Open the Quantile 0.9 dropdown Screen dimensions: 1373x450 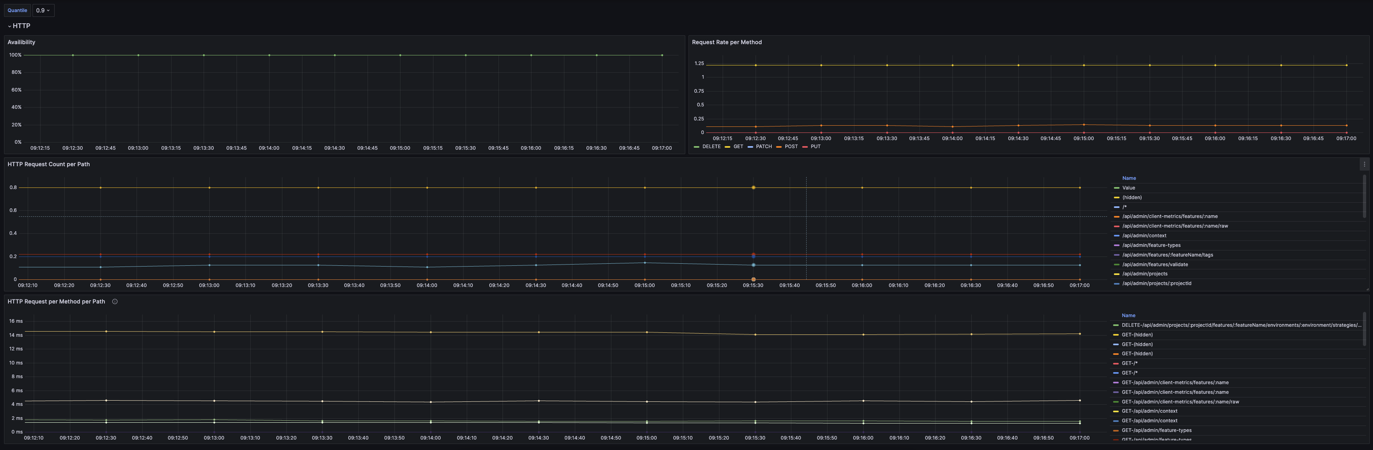click(43, 10)
